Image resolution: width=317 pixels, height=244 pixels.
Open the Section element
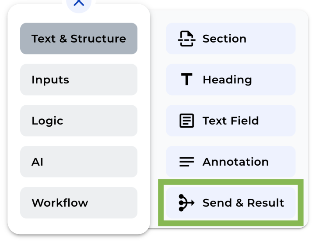[x=230, y=39]
